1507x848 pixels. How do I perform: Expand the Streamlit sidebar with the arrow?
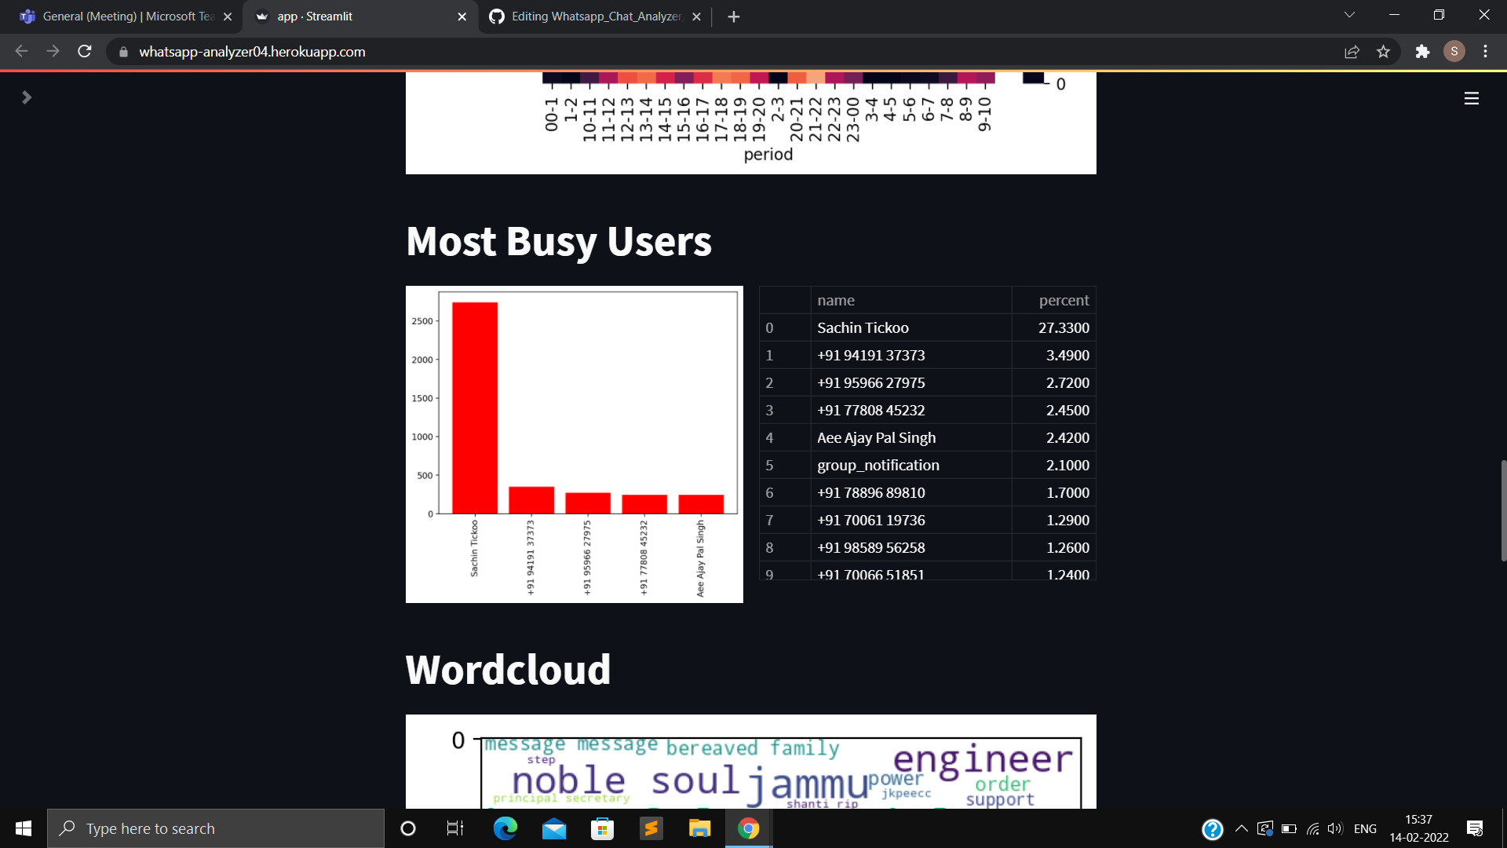[x=27, y=97]
